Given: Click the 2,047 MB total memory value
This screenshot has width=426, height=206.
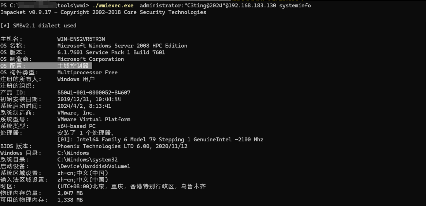Looking at the screenshot, I should [x=70, y=193].
